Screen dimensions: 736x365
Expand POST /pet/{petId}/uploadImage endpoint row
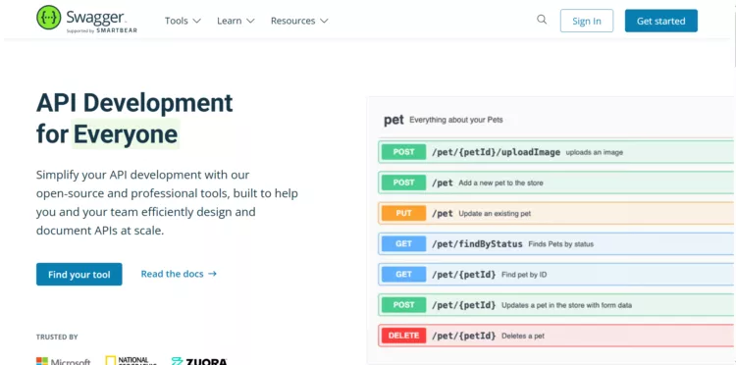tap(556, 152)
